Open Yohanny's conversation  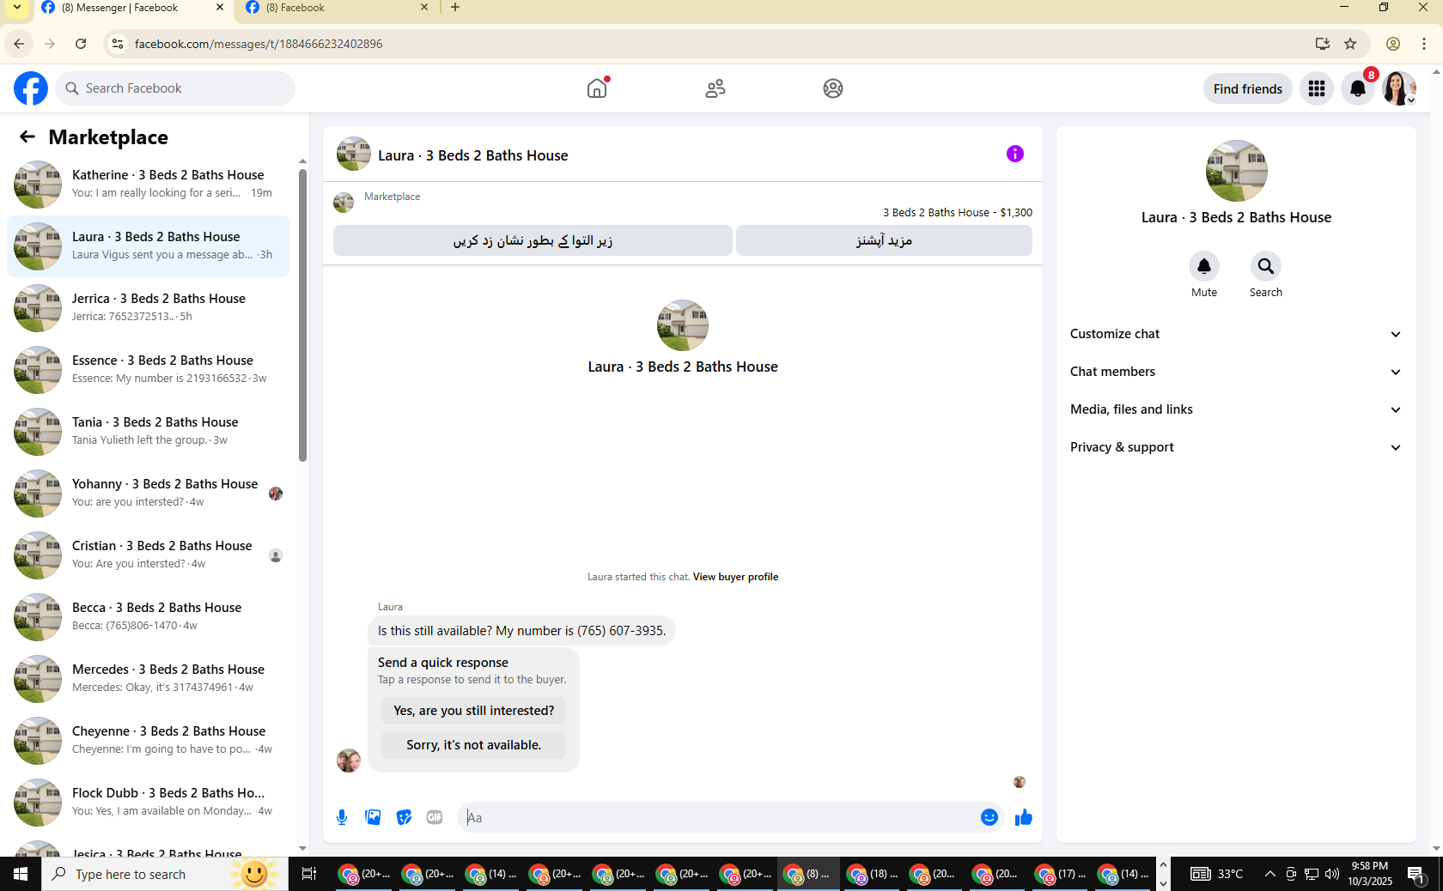[x=148, y=494]
